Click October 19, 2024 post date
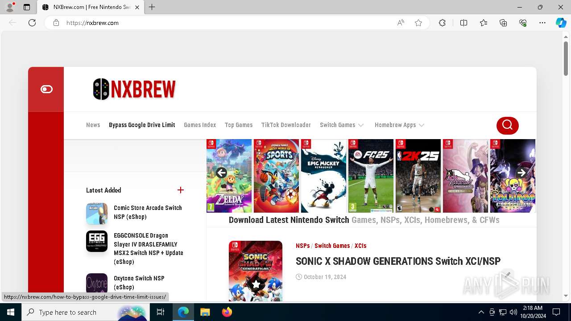The width and height of the screenshot is (571, 321). point(325,277)
